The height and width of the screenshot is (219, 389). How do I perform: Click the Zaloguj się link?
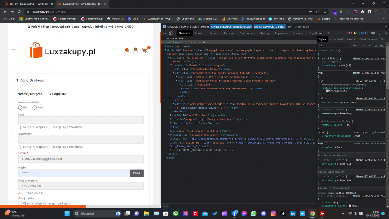(58, 94)
